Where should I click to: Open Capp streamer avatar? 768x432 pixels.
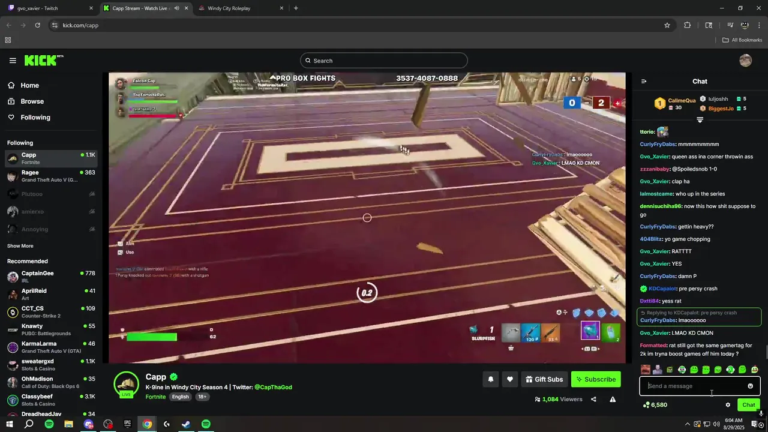point(126,385)
